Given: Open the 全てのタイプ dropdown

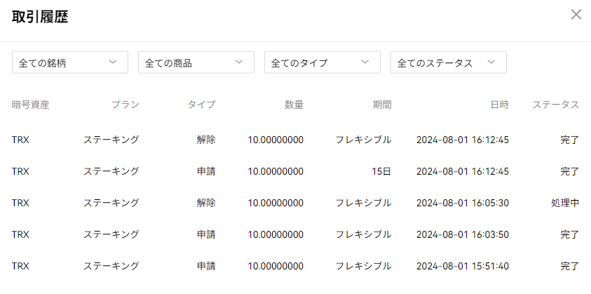Looking at the screenshot, I should (322, 62).
